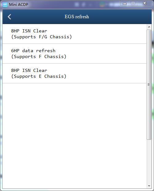Click the scrollbar down arrow
This screenshot has width=154, height=191.
coord(149,186)
